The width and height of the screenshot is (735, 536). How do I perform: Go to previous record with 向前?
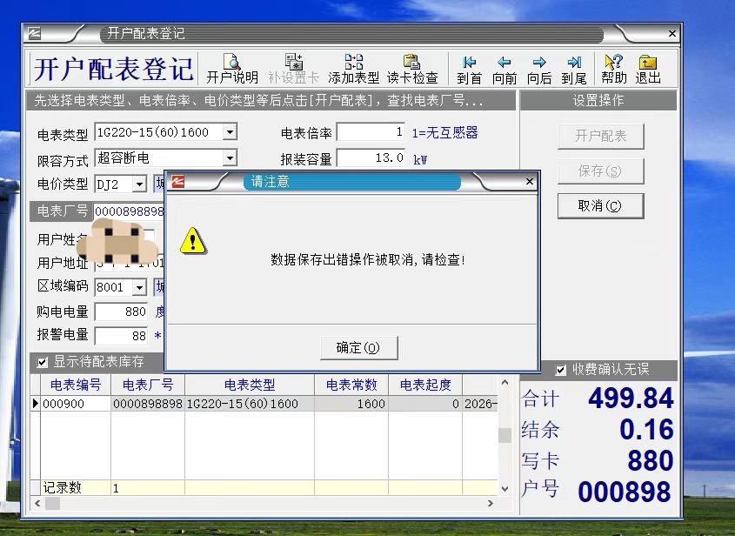pyautogui.click(x=504, y=68)
